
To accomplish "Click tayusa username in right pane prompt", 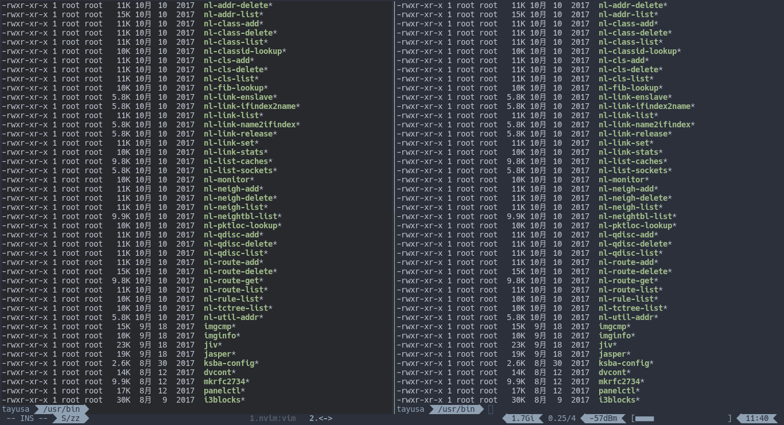I will (x=410, y=409).
